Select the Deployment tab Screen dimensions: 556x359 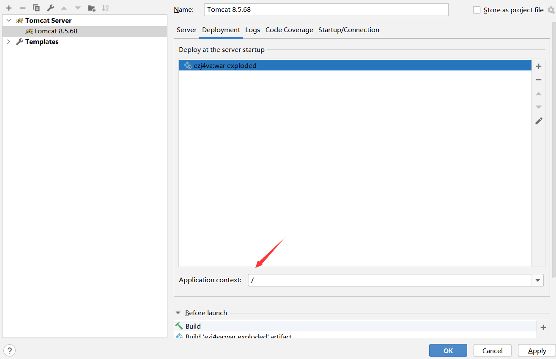[221, 30]
